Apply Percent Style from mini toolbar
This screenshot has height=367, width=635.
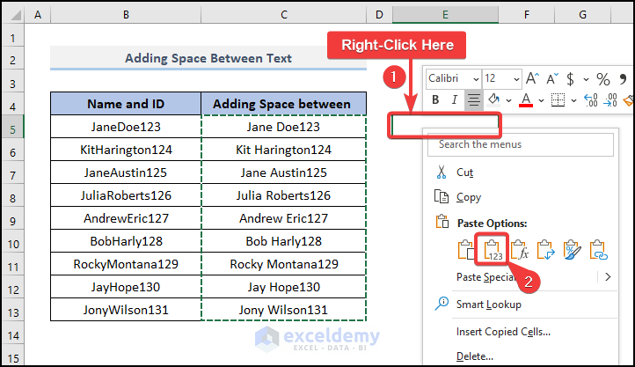tap(604, 78)
